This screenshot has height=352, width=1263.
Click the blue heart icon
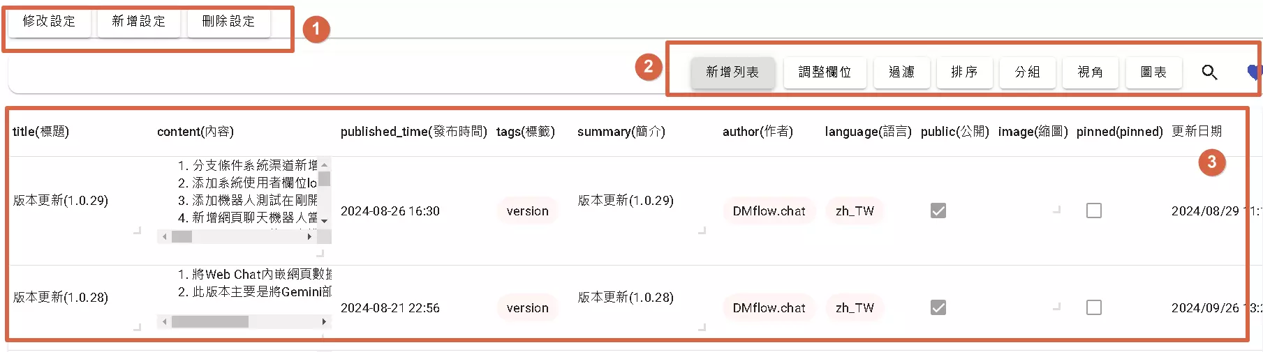tap(1254, 72)
